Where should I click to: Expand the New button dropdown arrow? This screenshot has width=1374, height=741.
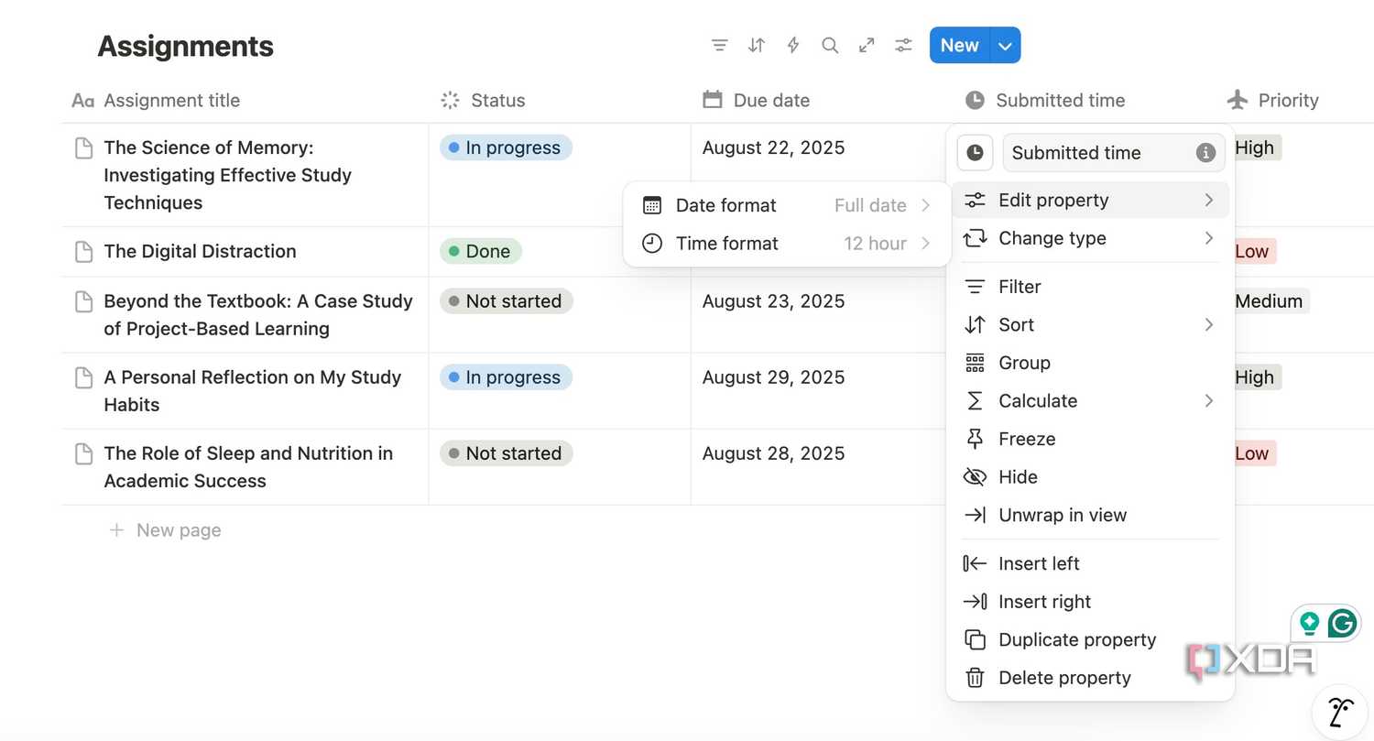(1005, 46)
